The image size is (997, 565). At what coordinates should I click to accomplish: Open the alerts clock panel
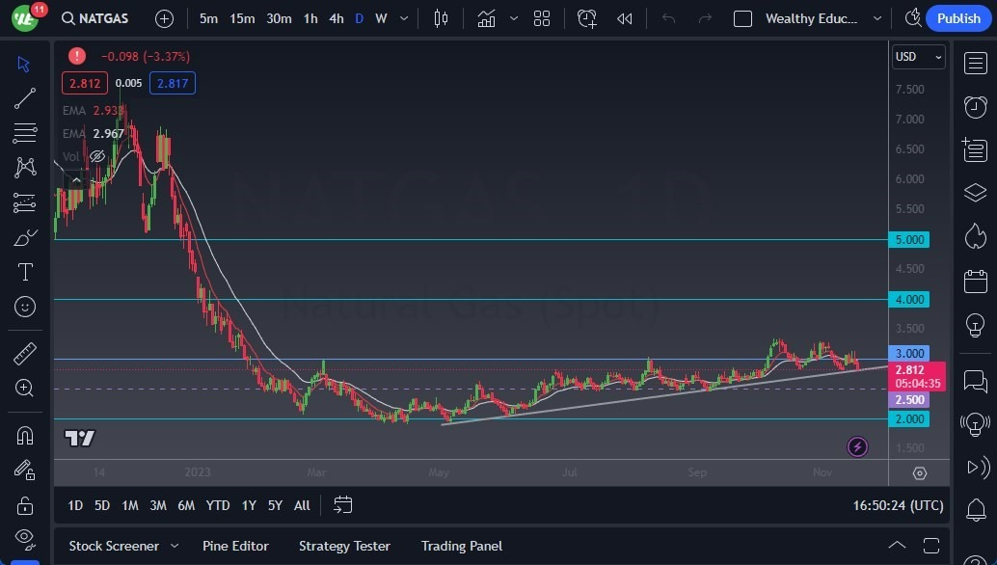[976, 107]
